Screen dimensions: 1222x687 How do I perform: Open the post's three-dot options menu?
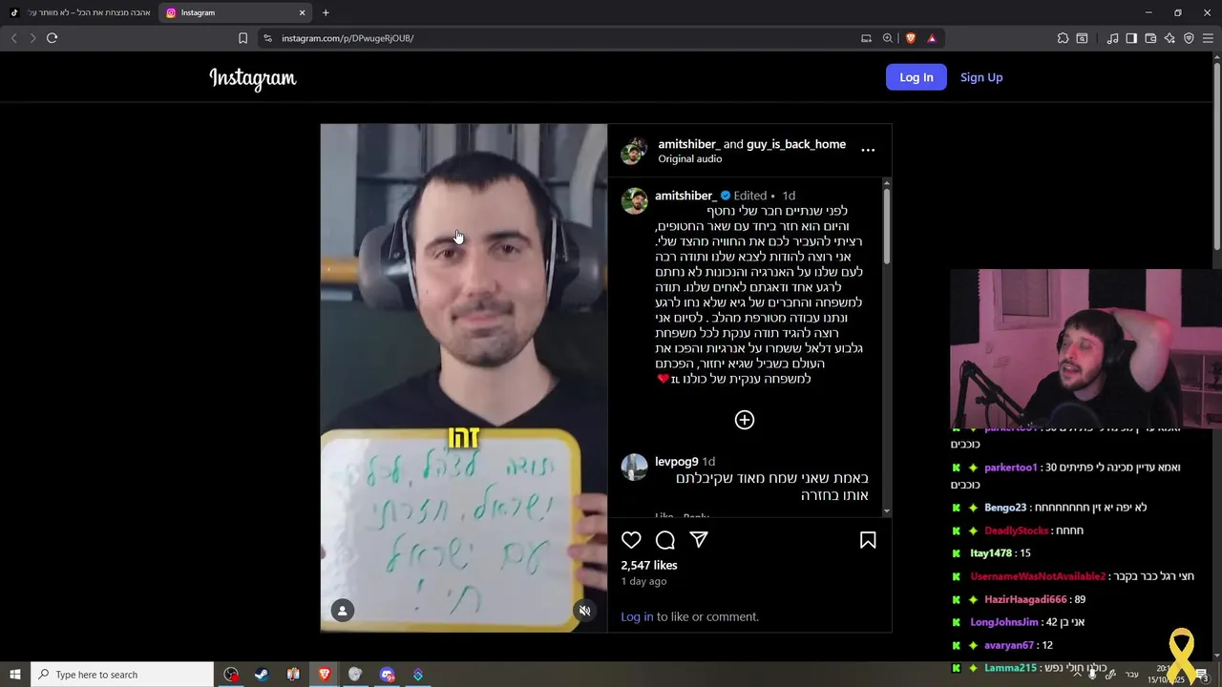(x=868, y=150)
